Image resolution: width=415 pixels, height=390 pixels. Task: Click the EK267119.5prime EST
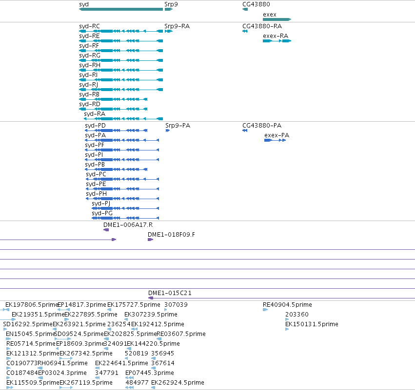(66, 388)
